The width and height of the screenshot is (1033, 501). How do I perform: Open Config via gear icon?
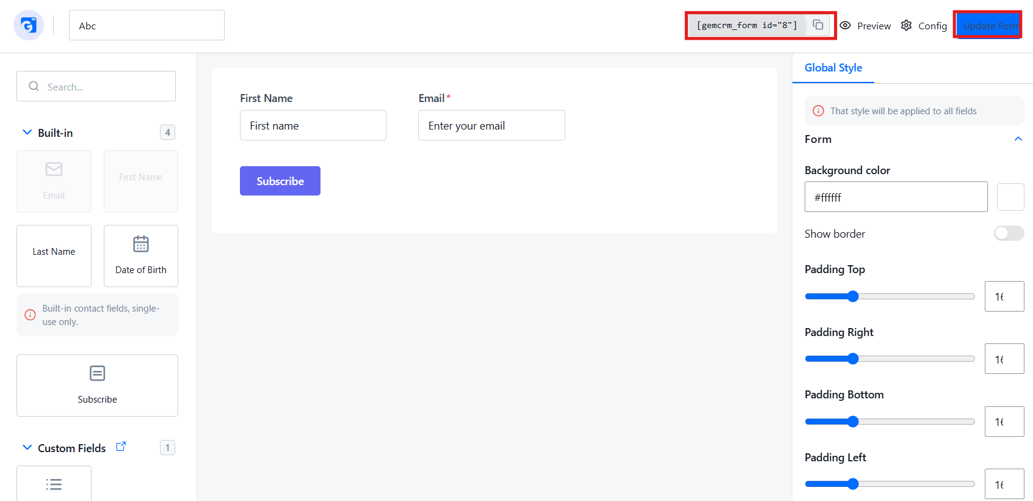point(907,26)
